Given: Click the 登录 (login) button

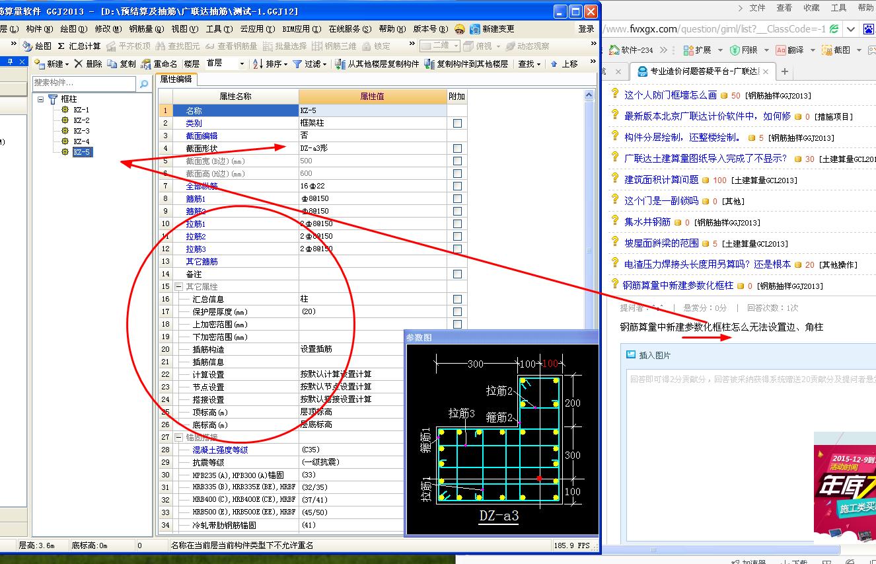Looking at the screenshot, I should pos(586,29).
